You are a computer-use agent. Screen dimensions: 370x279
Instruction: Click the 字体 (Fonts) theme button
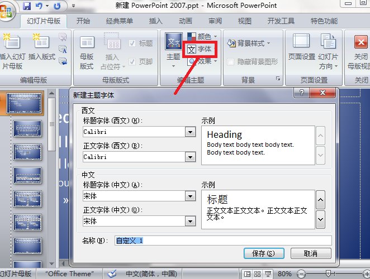[200, 49]
